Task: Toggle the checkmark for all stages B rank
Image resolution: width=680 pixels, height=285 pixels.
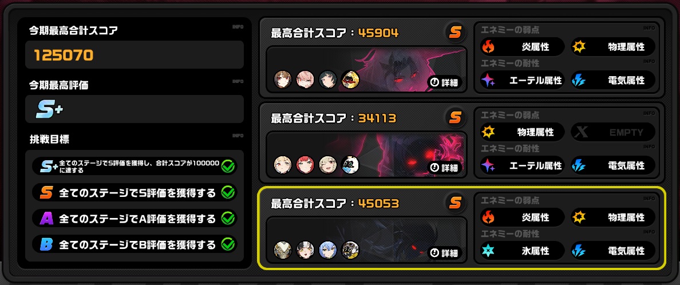Action: [228, 244]
